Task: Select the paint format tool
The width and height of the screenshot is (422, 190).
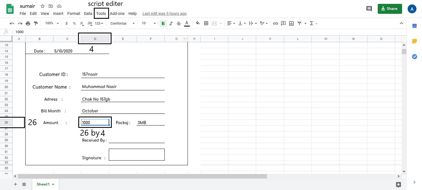Action: (x=35, y=23)
